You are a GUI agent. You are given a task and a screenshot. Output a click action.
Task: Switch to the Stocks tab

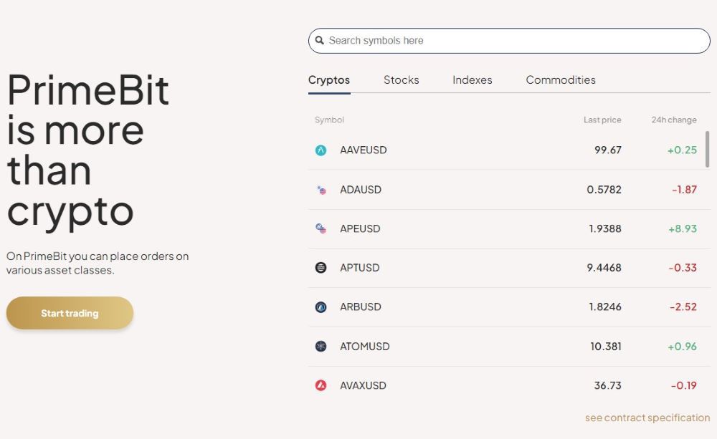coord(401,79)
